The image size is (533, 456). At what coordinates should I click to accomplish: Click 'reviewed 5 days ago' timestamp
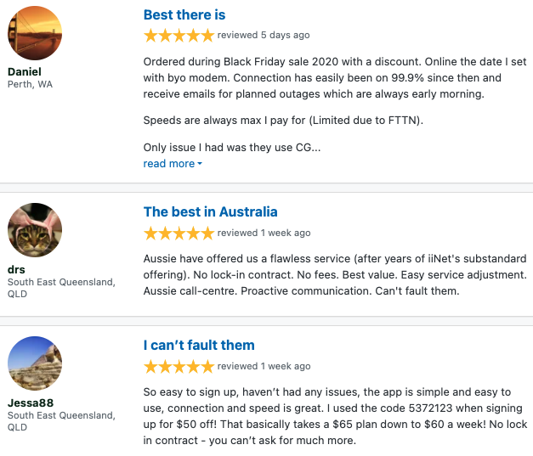(264, 36)
